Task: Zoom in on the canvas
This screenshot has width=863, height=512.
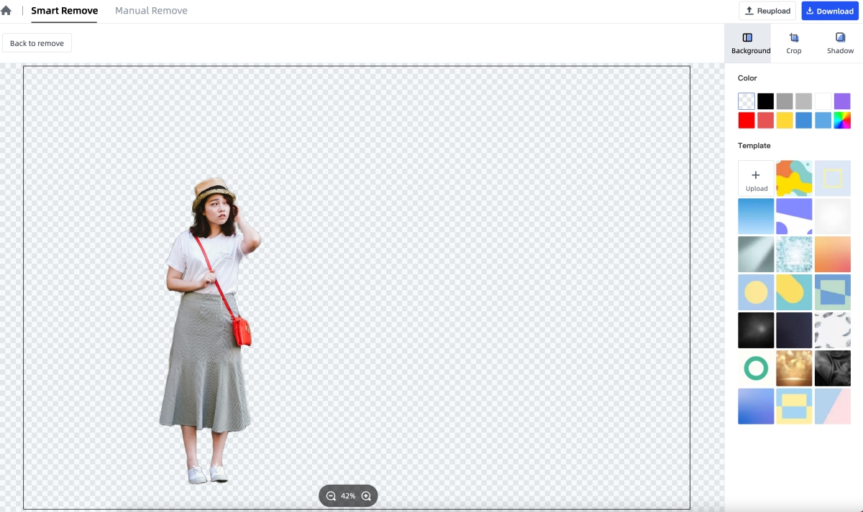Action: [x=366, y=495]
